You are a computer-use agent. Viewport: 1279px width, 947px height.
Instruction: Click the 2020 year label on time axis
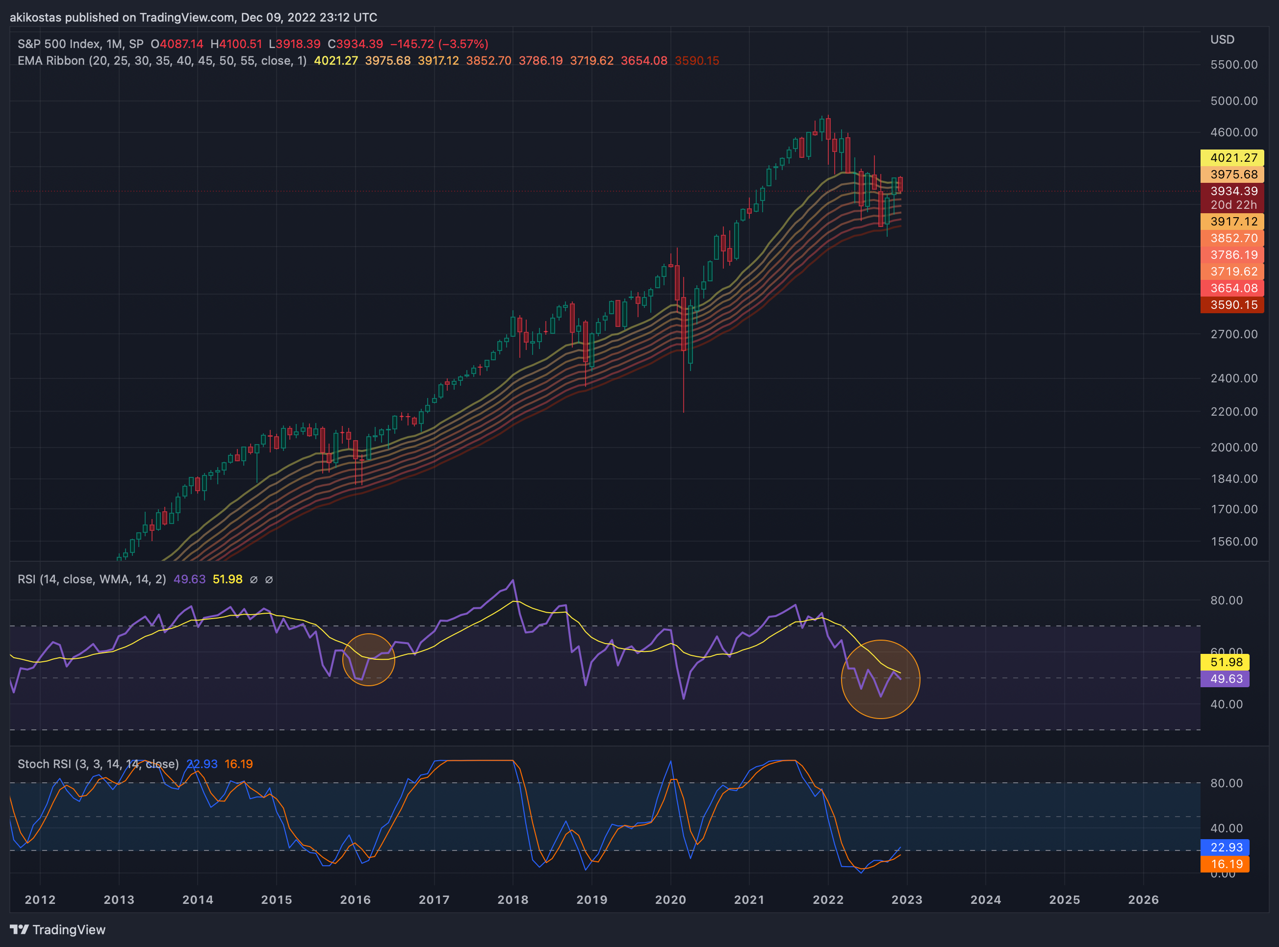point(670,899)
